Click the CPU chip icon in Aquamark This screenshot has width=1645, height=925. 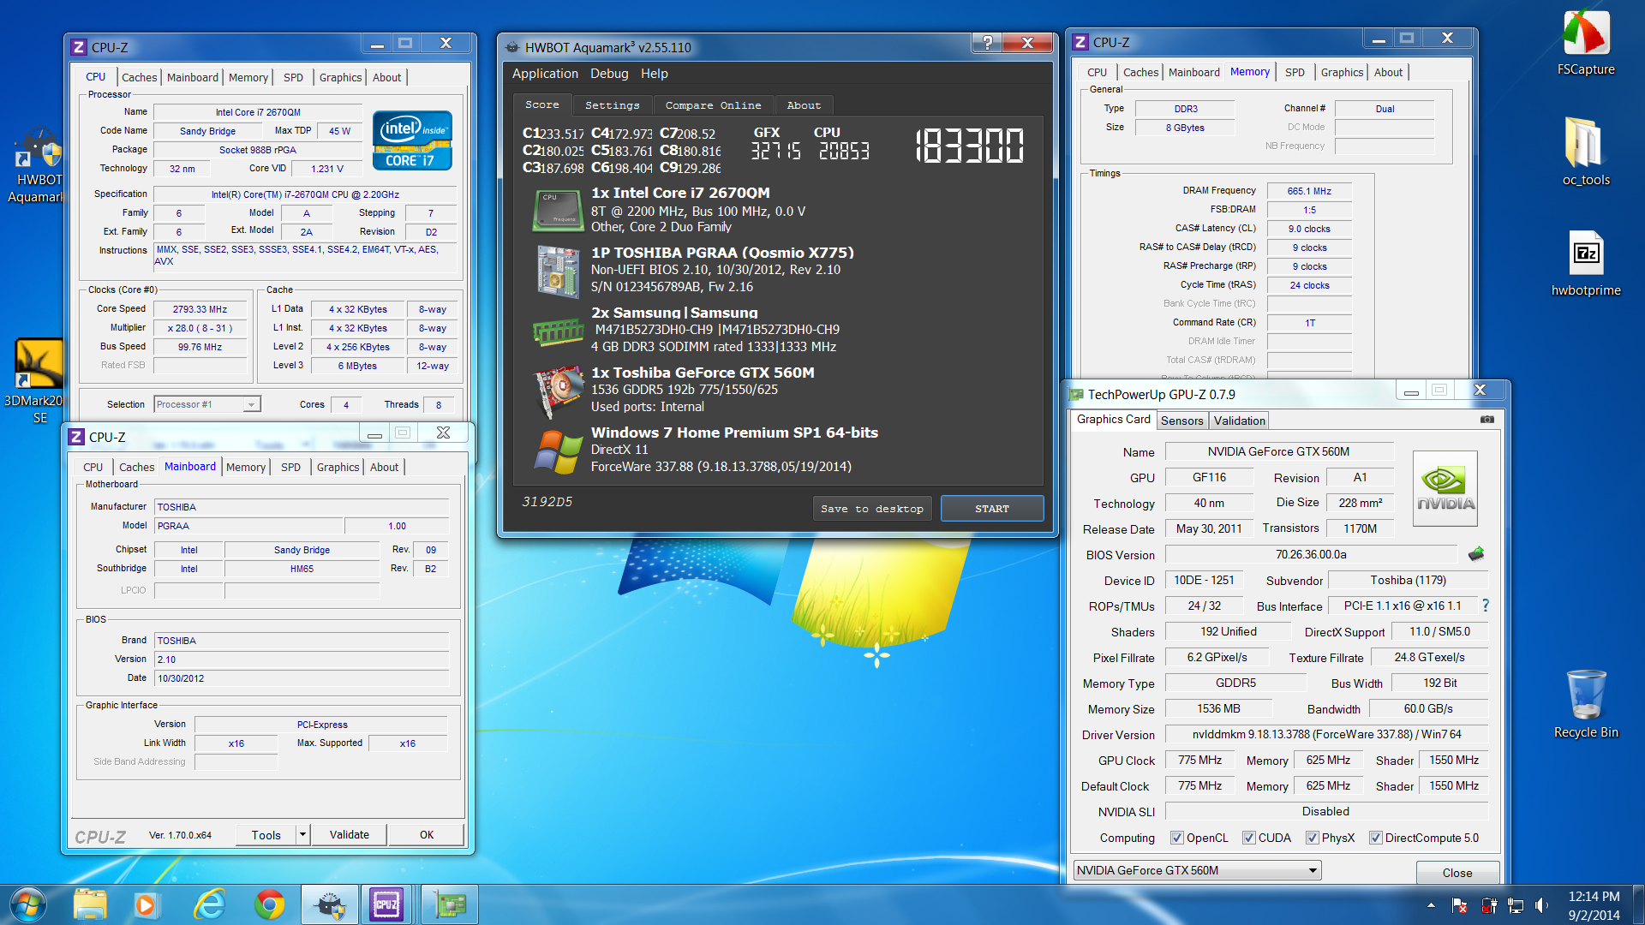pos(558,211)
